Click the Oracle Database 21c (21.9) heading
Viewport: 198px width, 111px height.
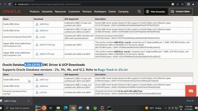44,65
